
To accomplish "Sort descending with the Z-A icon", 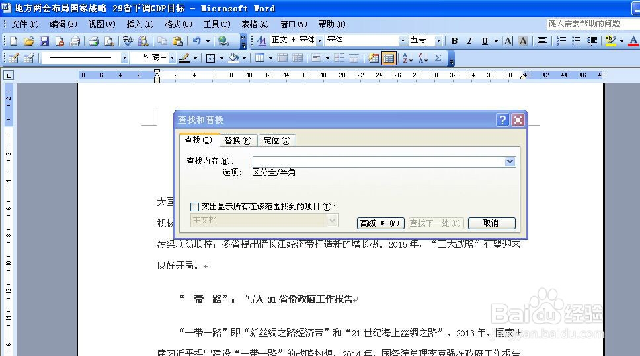I will pos(423,58).
